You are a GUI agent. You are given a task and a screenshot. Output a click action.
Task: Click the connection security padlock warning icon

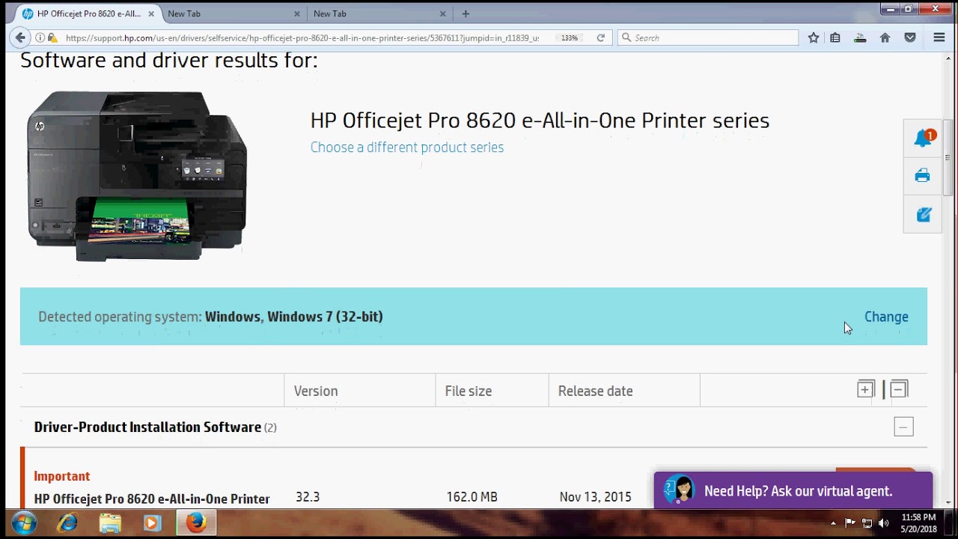click(x=52, y=37)
